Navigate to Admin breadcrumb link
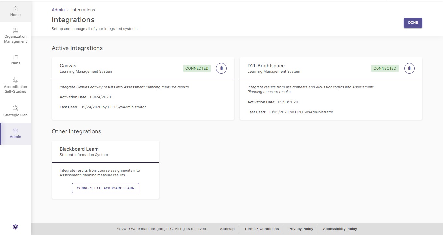The image size is (443, 235). (x=58, y=10)
